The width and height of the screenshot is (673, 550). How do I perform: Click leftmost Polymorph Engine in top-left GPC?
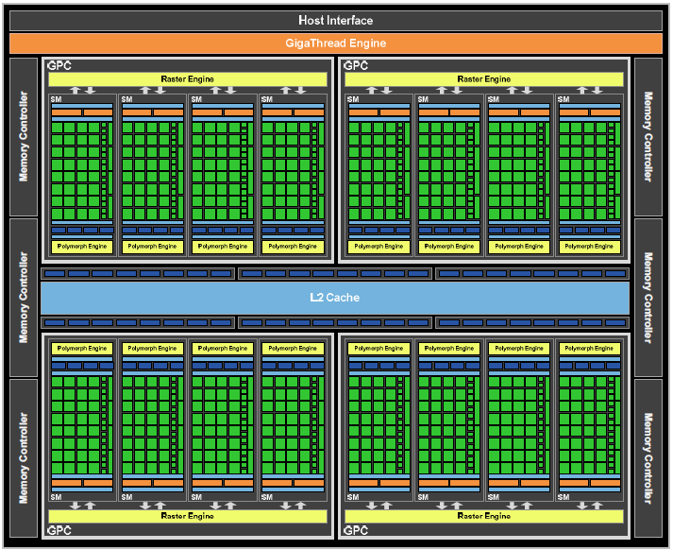[82, 247]
